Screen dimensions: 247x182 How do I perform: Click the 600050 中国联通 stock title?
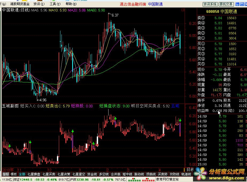click(x=222, y=11)
